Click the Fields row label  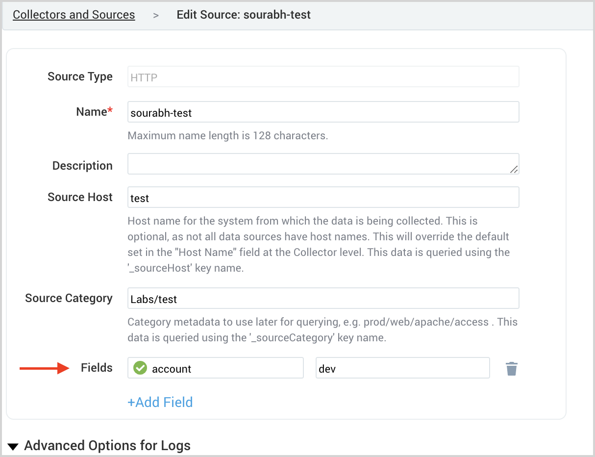tap(96, 368)
